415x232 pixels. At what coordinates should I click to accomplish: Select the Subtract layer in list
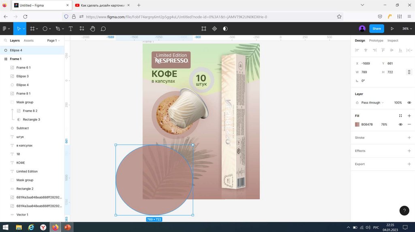point(23,128)
